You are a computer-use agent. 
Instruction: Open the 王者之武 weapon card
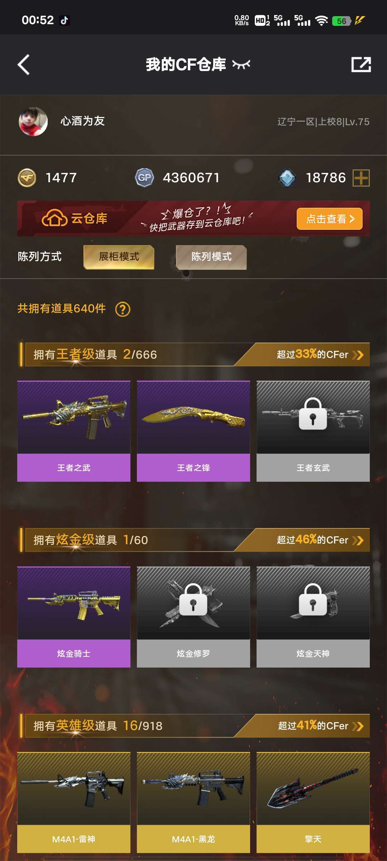click(74, 431)
